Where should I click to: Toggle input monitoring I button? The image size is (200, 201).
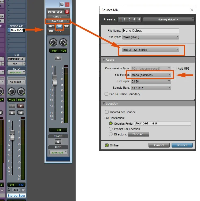[x=12, y=106]
